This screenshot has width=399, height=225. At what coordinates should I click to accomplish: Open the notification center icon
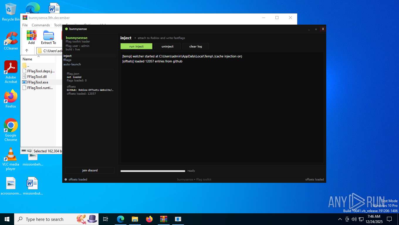tap(389, 219)
